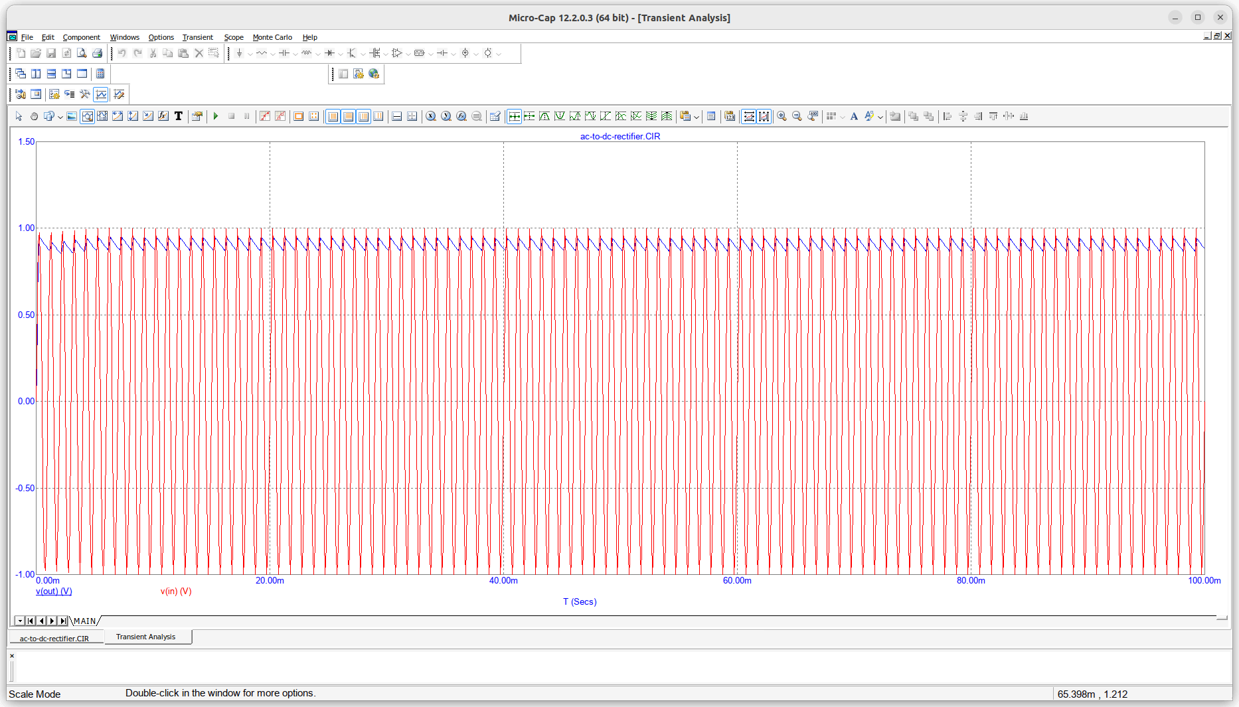Select the opamp triangle component icon

397,53
